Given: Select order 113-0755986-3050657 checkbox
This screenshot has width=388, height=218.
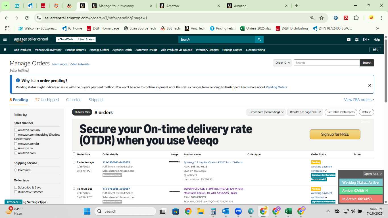Looking at the screenshot, I should [x=74, y=188].
